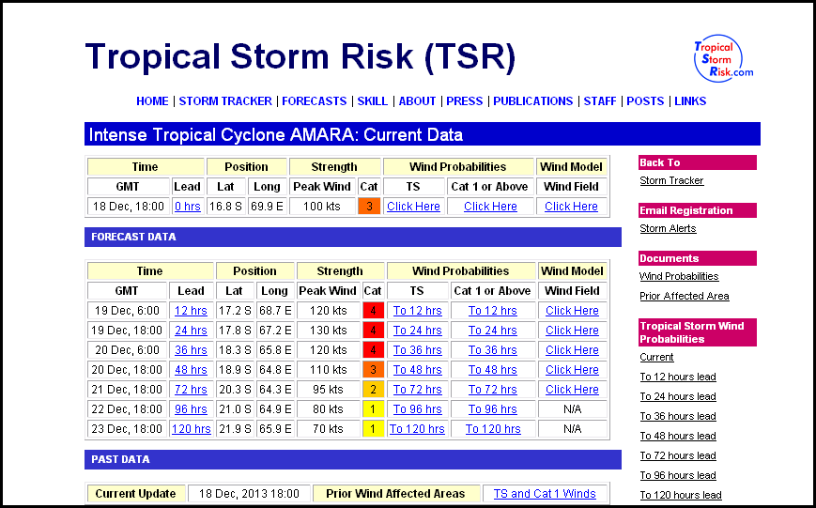Open sidebar To 36 hours lead link
The width and height of the screenshot is (816, 508).
[x=678, y=416]
